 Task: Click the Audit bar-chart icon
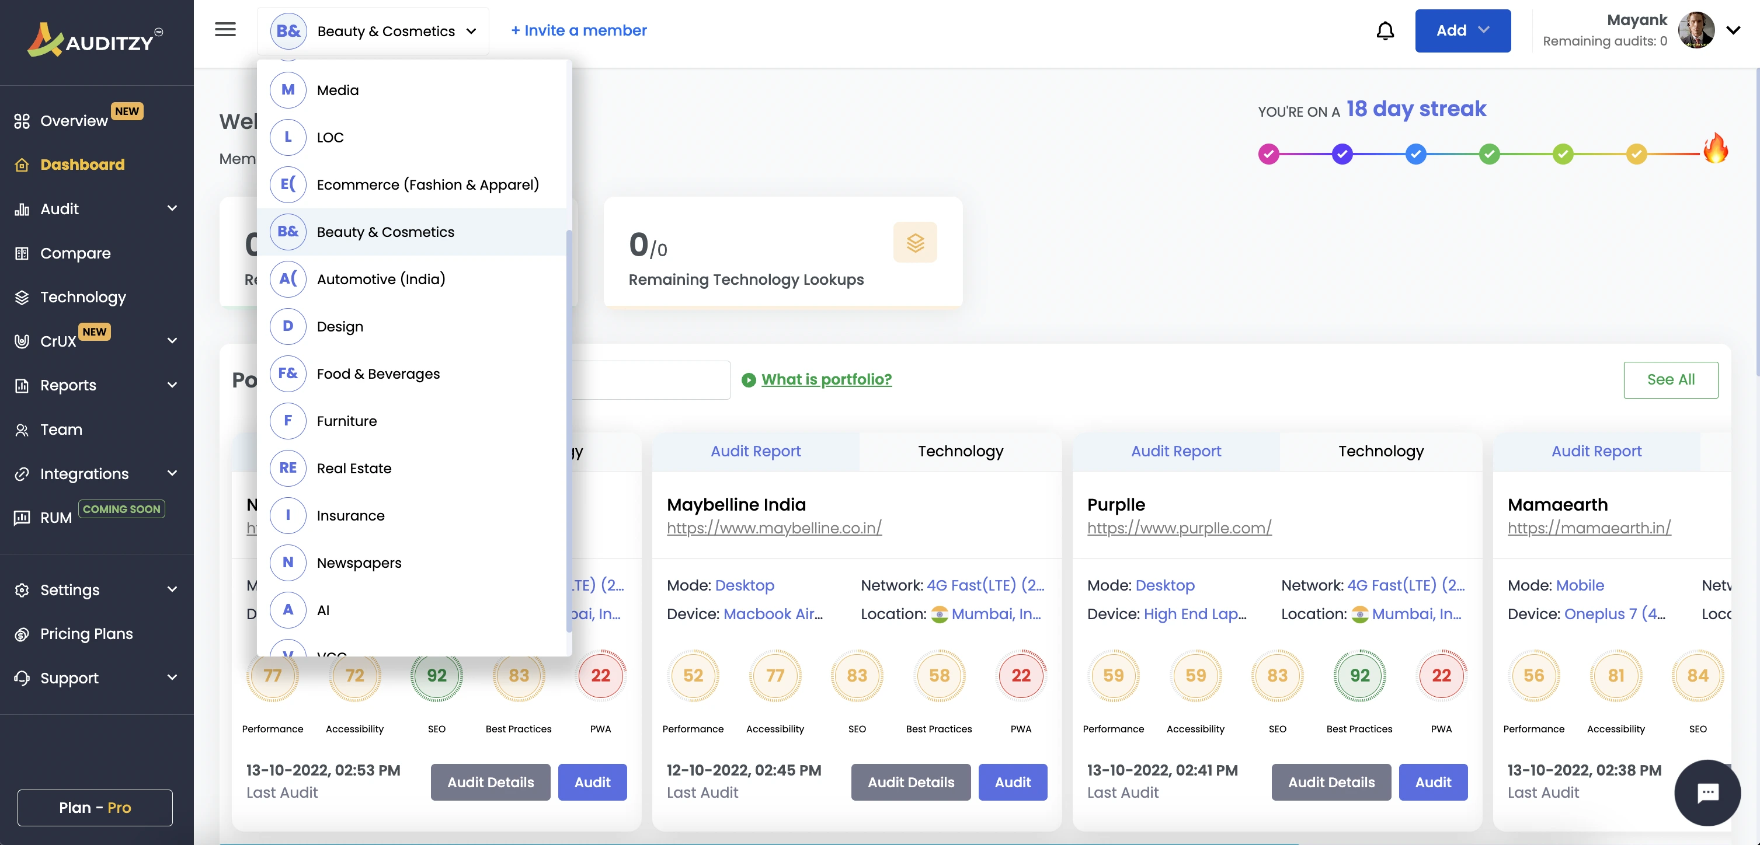point(22,209)
